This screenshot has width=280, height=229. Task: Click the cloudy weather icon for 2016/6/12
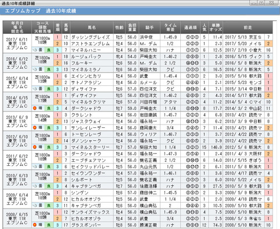click(35, 70)
